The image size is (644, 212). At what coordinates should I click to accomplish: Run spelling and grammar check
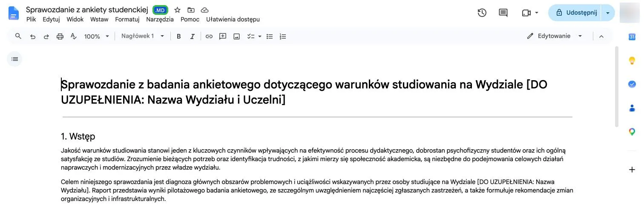(73, 36)
